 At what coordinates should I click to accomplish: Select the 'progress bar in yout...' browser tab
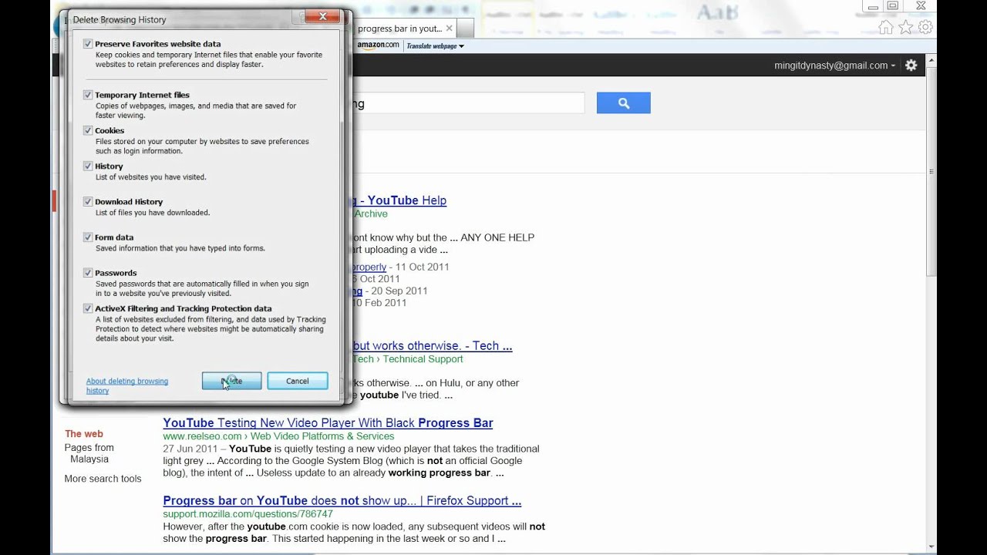pyautogui.click(x=399, y=29)
